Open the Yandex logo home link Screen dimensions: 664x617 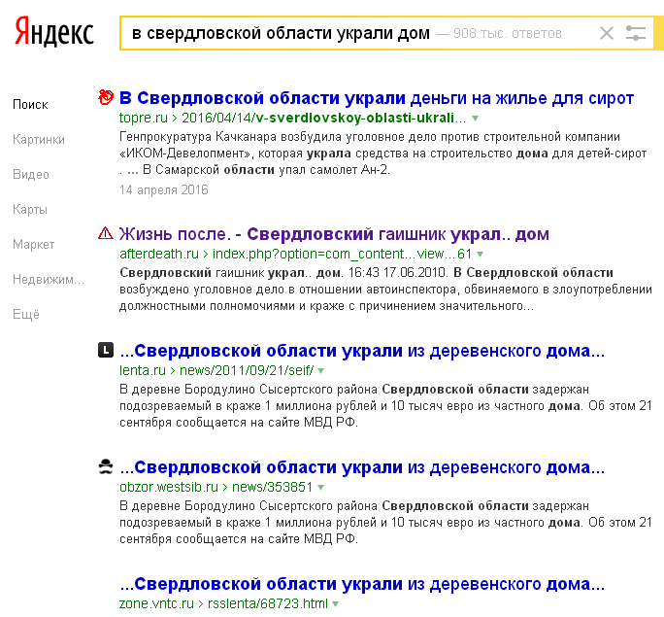tap(53, 31)
